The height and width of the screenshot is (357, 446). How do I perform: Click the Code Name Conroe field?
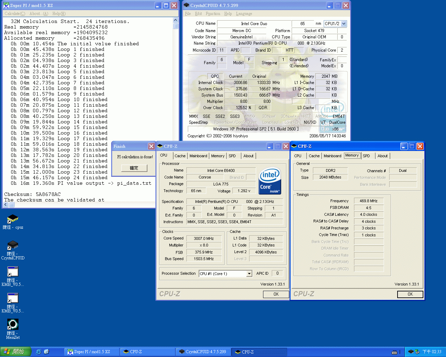(x=205, y=177)
